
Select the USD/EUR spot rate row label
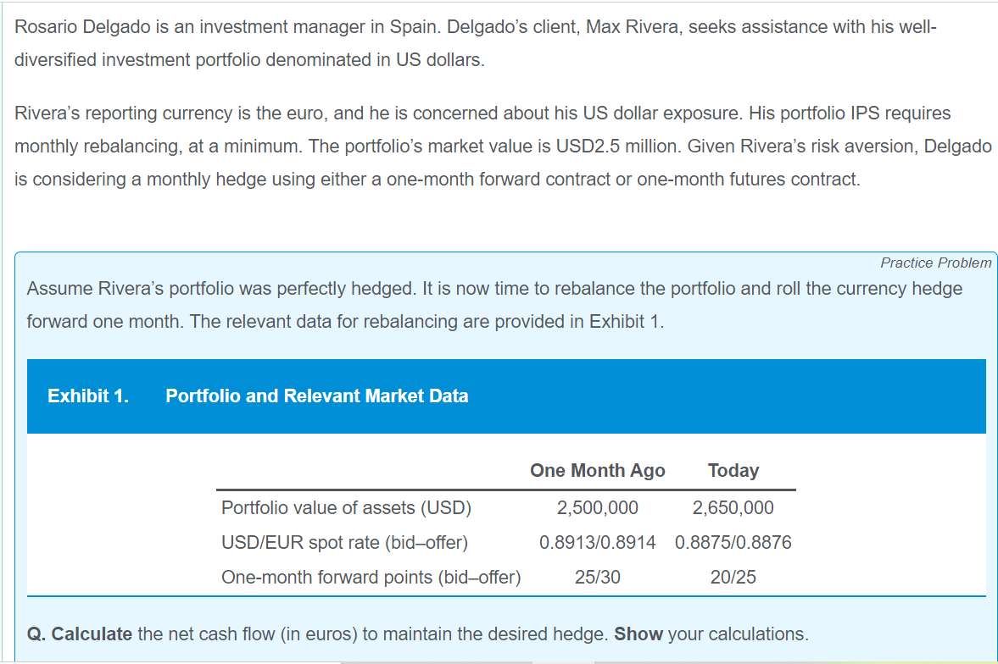[344, 543]
